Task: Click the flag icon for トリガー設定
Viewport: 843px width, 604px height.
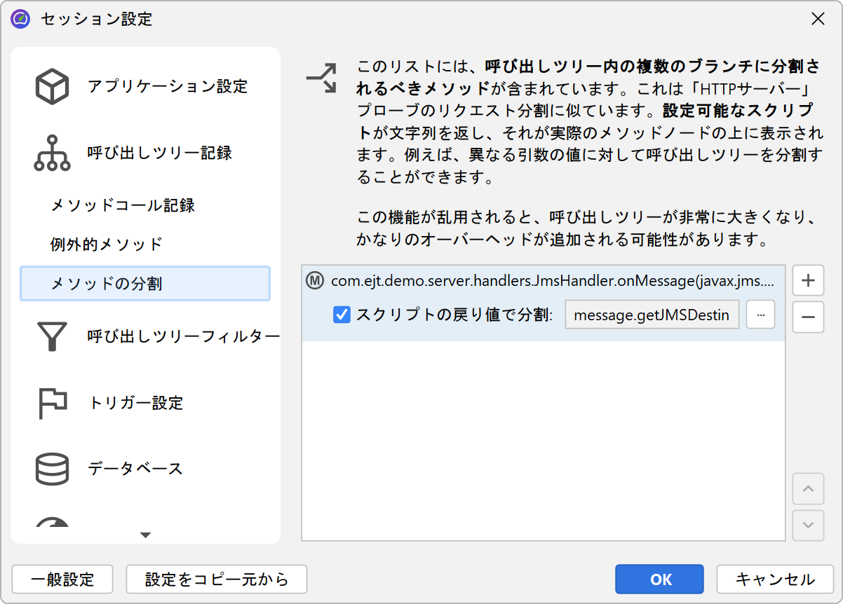Action: tap(52, 403)
